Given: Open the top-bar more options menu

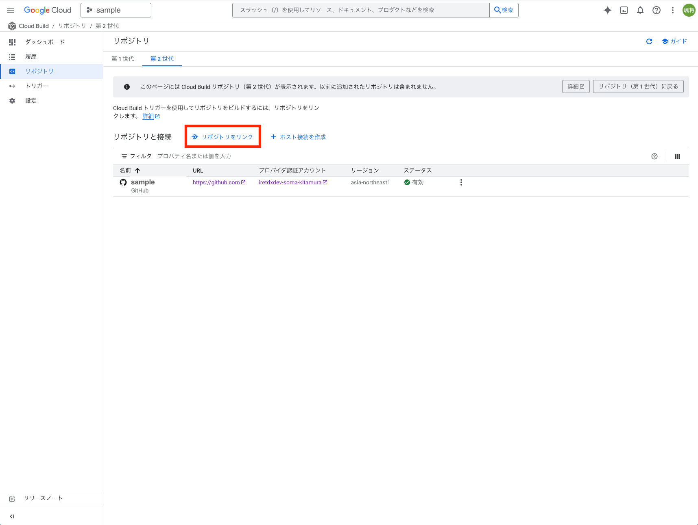Looking at the screenshot, I should tap(673, 10).
